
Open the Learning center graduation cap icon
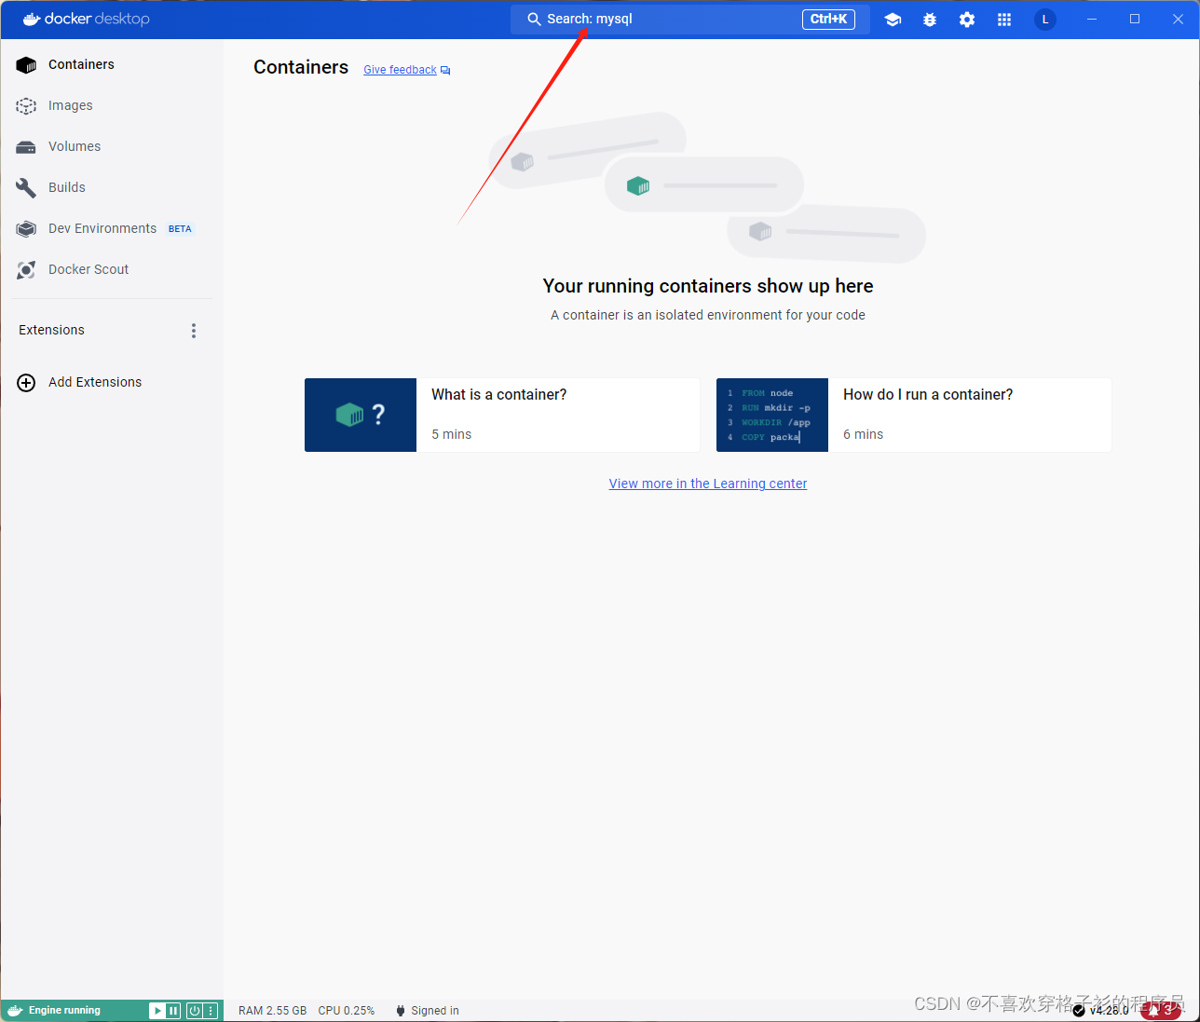point(893,20)
